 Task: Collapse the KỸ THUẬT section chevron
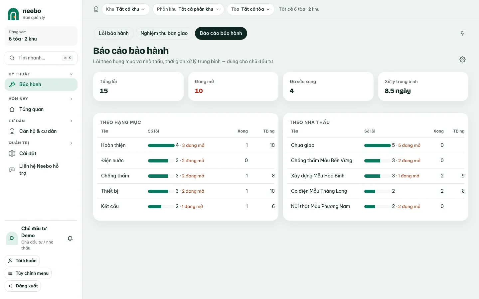pos(71,74)
